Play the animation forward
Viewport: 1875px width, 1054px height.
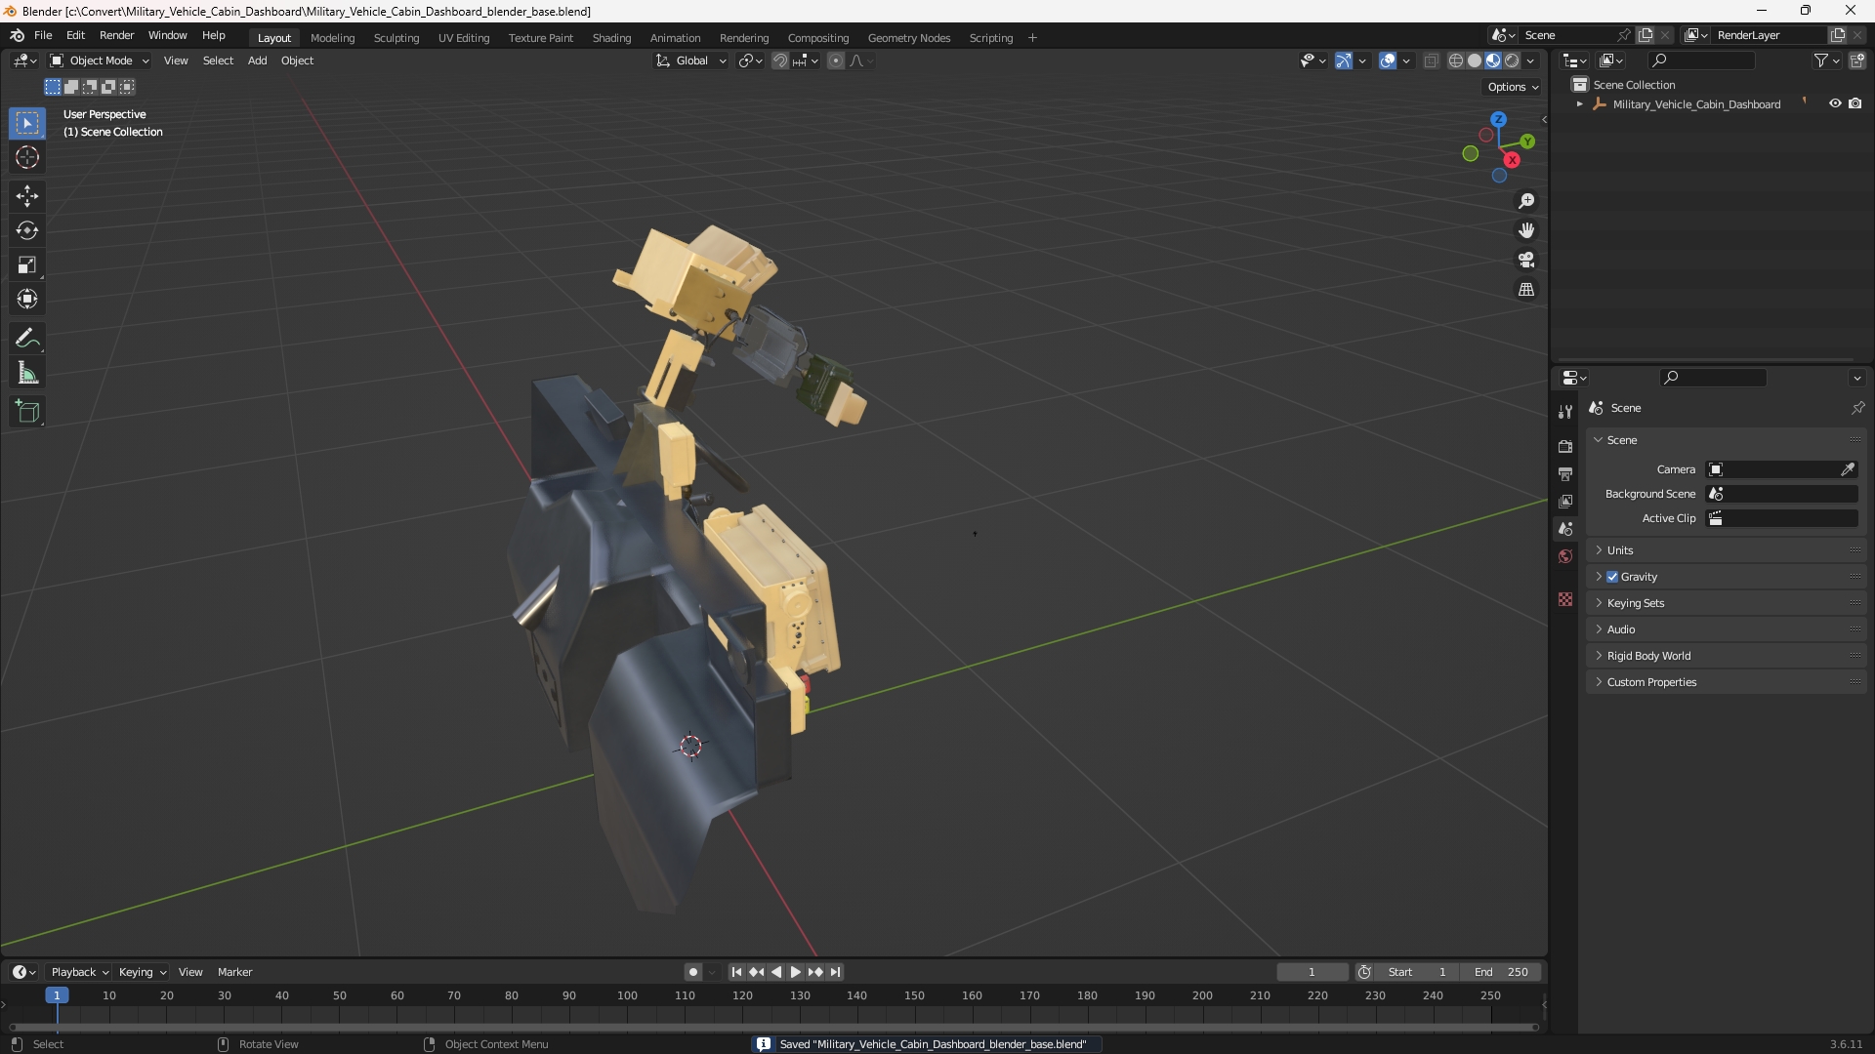(795, 972)
